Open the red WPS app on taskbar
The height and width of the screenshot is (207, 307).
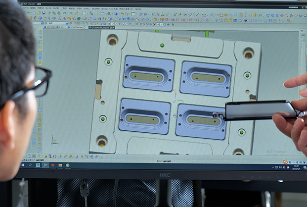coord(53,165)
